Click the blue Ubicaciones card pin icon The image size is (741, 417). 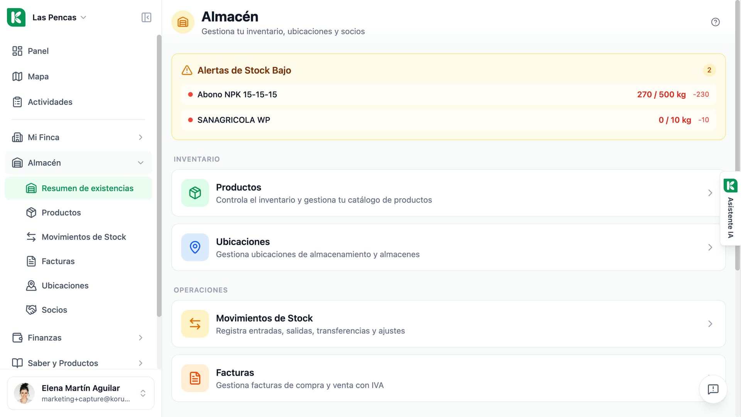pos(195,247)
